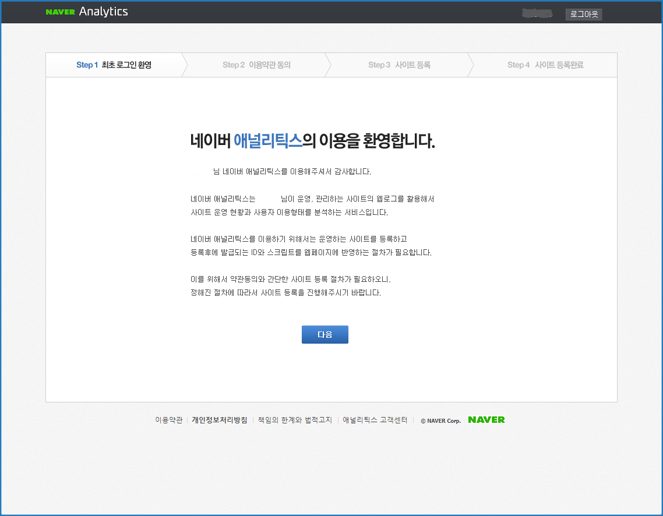Open Step 4 사이트 등록완료 tab
This screenshot has width=663, height=516.
[x=545, y=65]
